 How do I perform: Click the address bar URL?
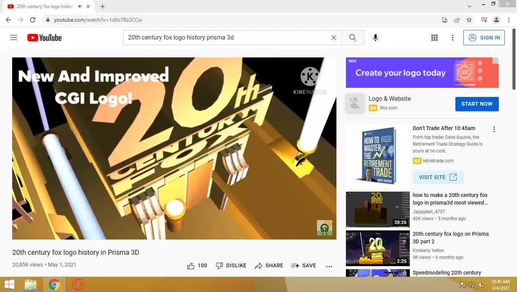pos(98,20)
